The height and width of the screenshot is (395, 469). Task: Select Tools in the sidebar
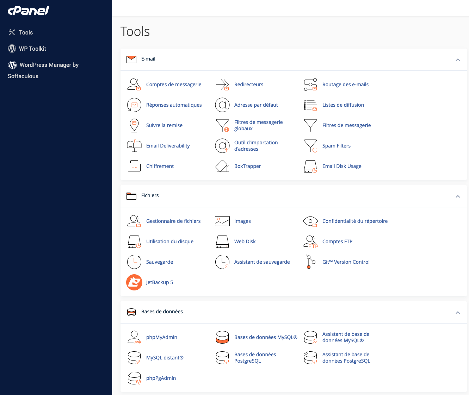coord(21,32)
